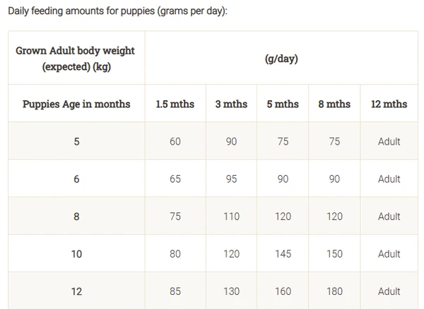
Task: Click the 12 kg body weight row label
Action: [x=76, y=291]
